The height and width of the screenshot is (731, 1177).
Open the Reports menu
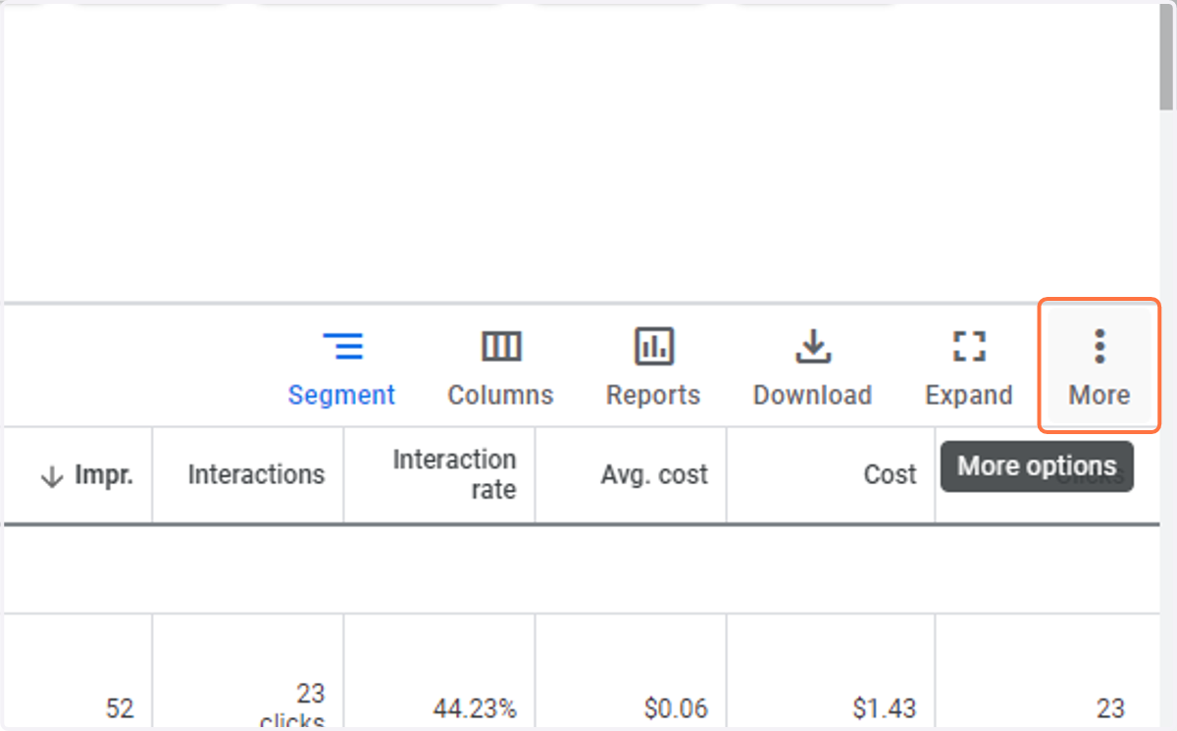(653, 369)
